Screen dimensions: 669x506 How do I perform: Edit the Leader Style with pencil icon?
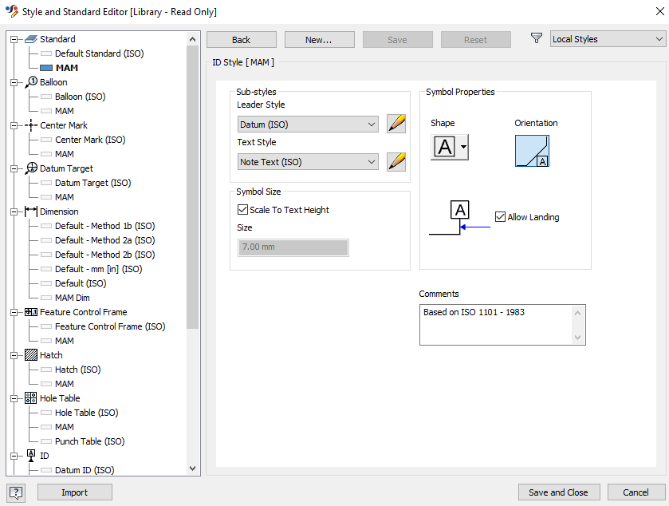[x=396, y=125]
